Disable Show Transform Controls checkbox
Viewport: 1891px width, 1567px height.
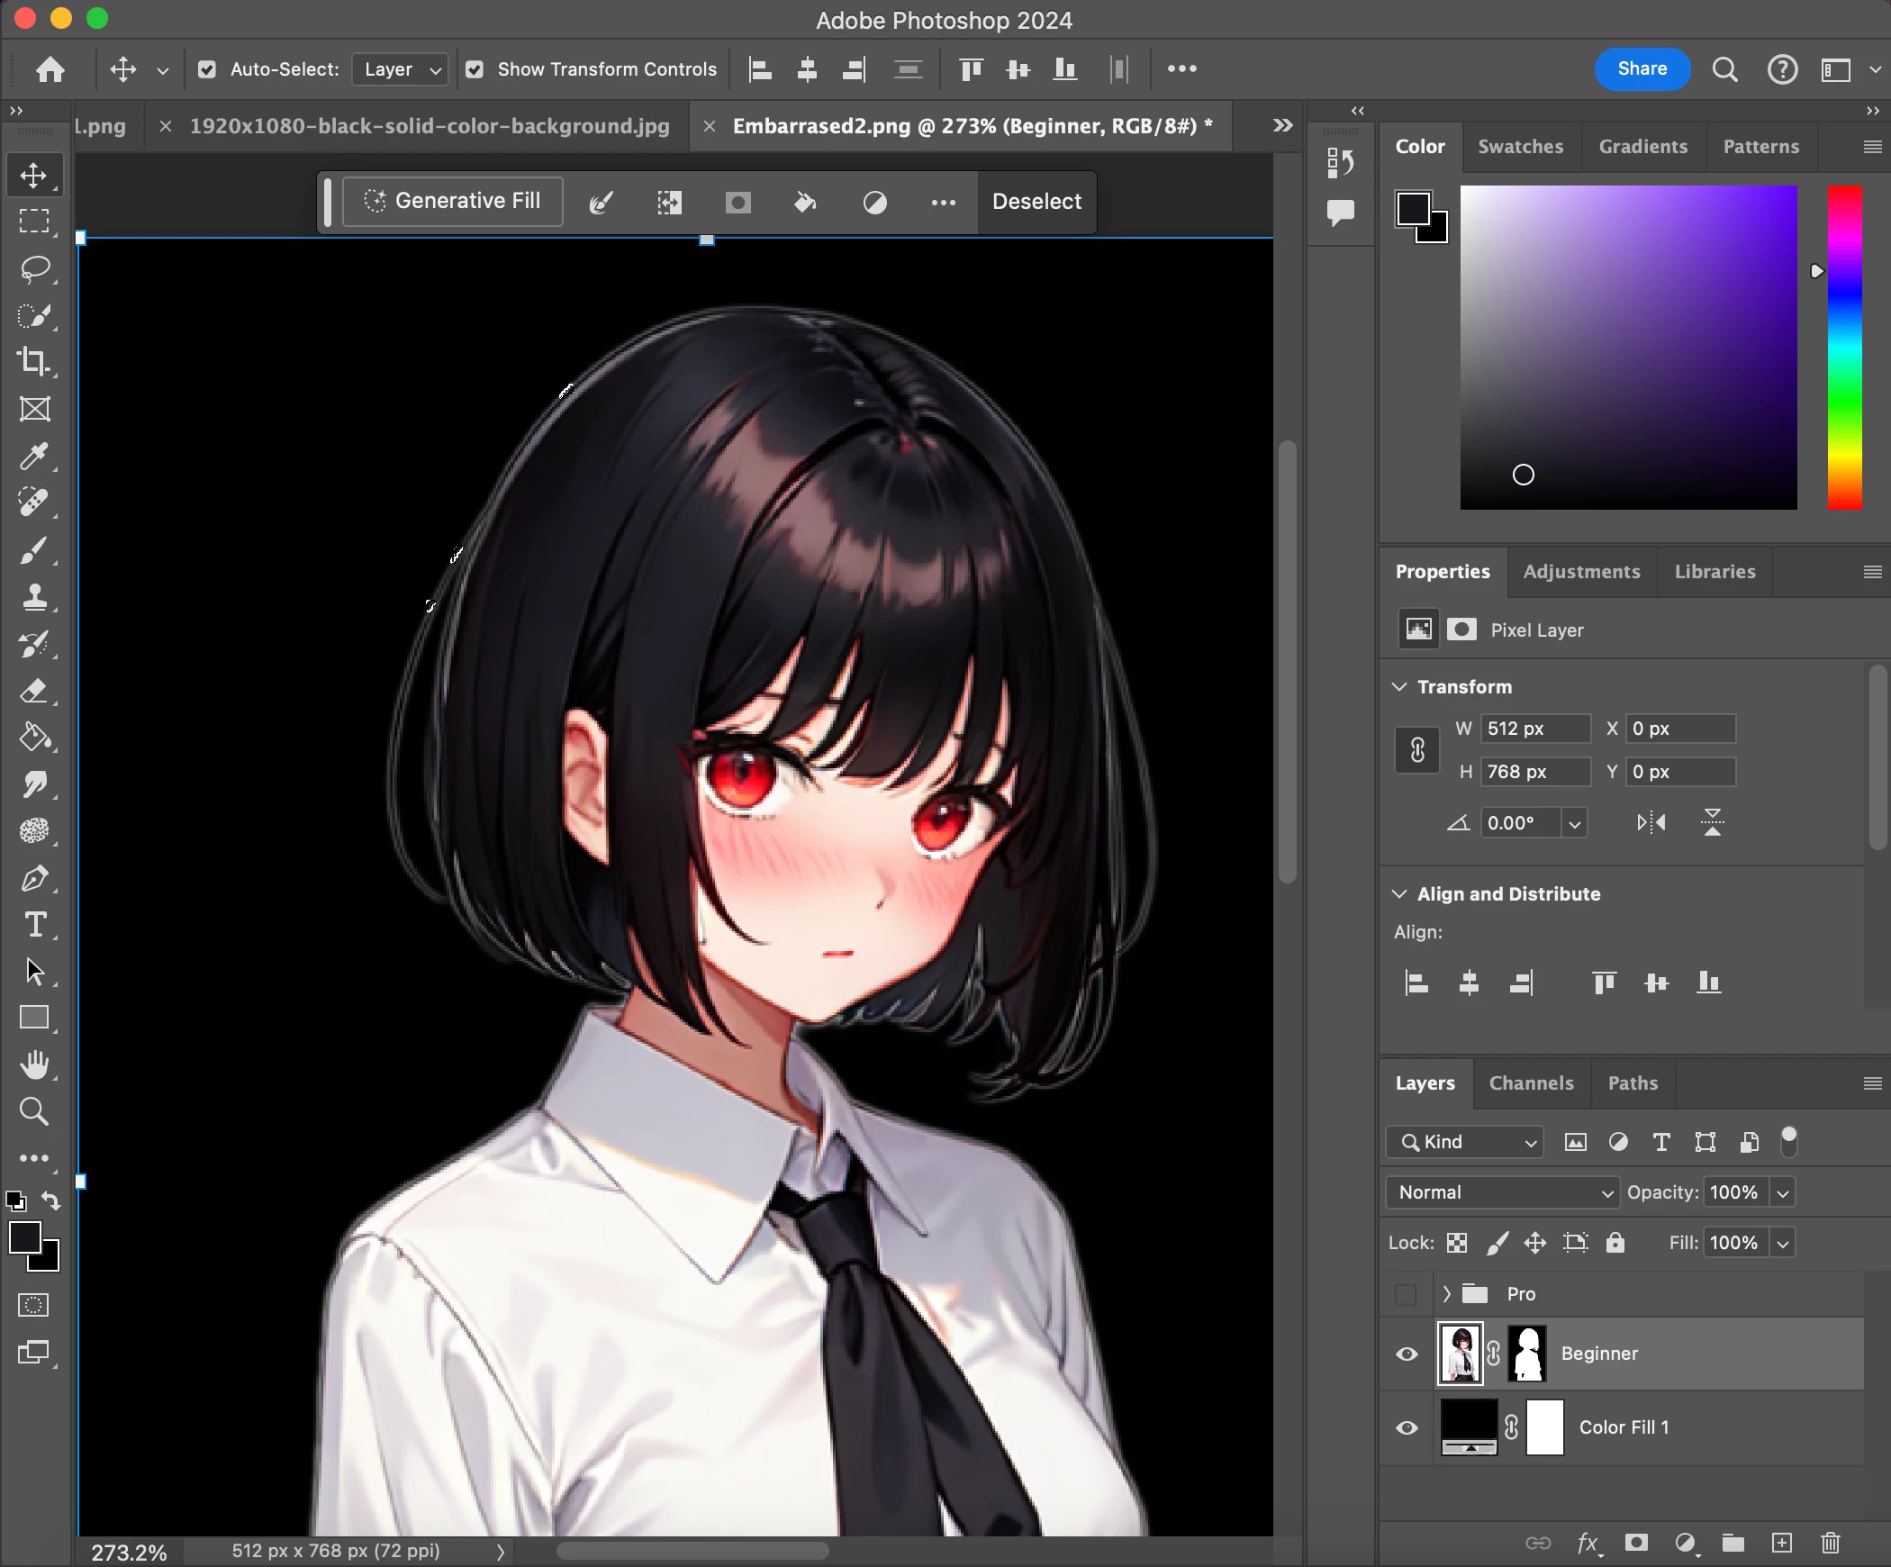[x=475, y=69]
